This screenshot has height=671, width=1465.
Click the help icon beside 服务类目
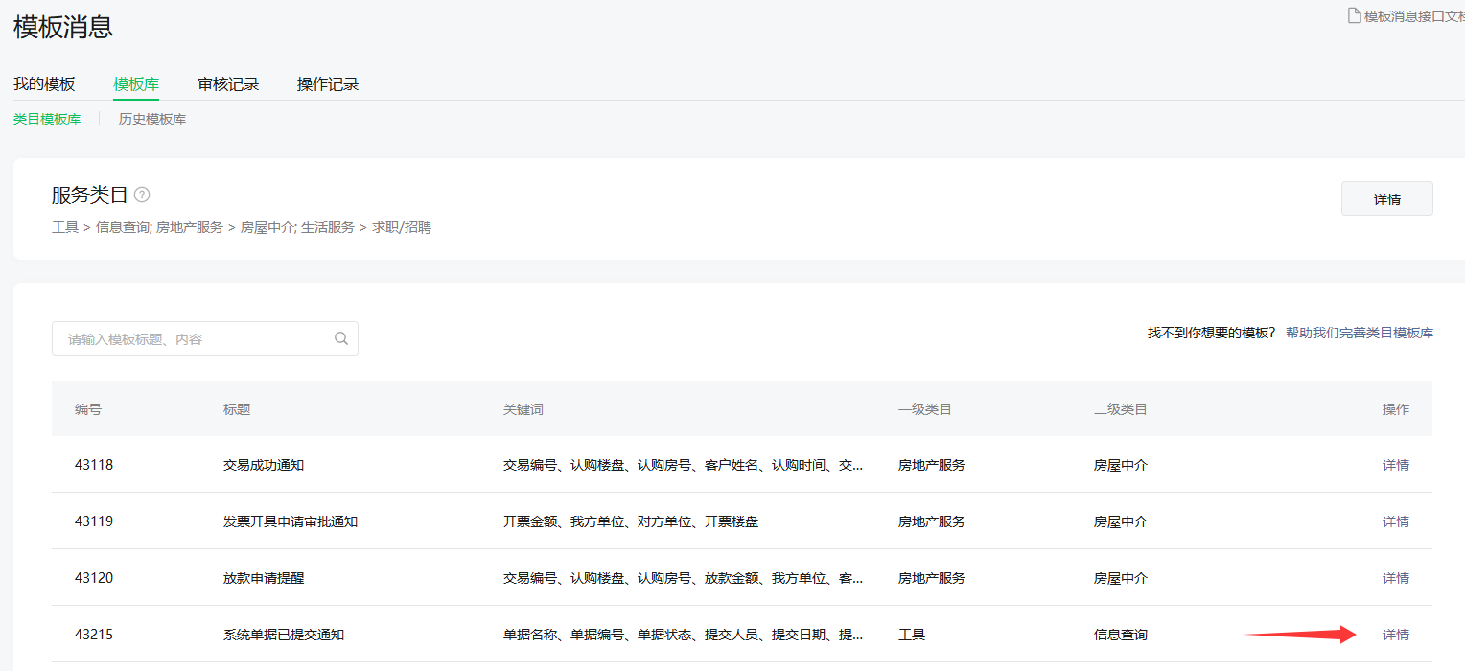coord(142,195)
